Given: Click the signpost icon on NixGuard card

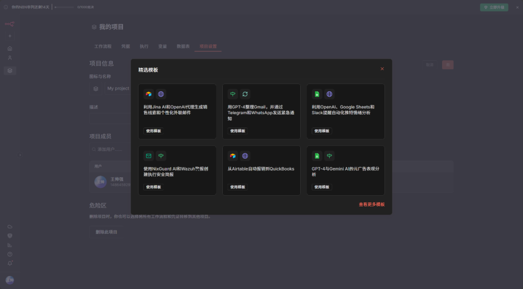Looking at the screenshot, I should click(x=161, y=156).
